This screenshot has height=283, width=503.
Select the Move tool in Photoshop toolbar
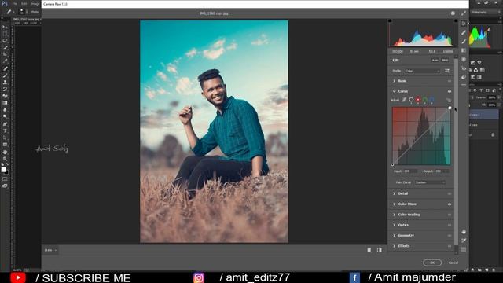click(5, 27)
